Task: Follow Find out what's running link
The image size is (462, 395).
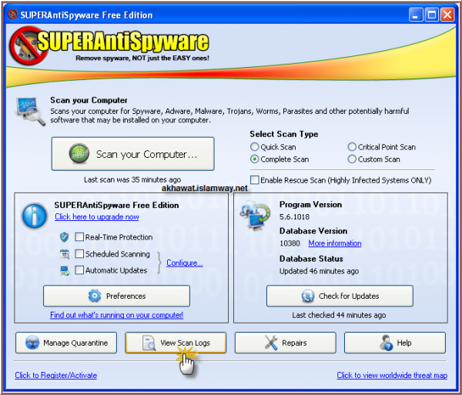Action: click(116, 315)
